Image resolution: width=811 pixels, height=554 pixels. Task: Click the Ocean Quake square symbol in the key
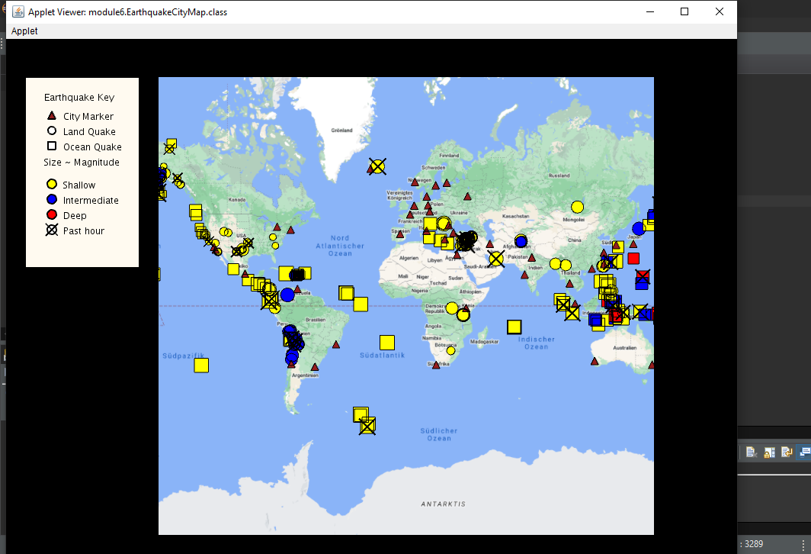[x=51, y=147]
